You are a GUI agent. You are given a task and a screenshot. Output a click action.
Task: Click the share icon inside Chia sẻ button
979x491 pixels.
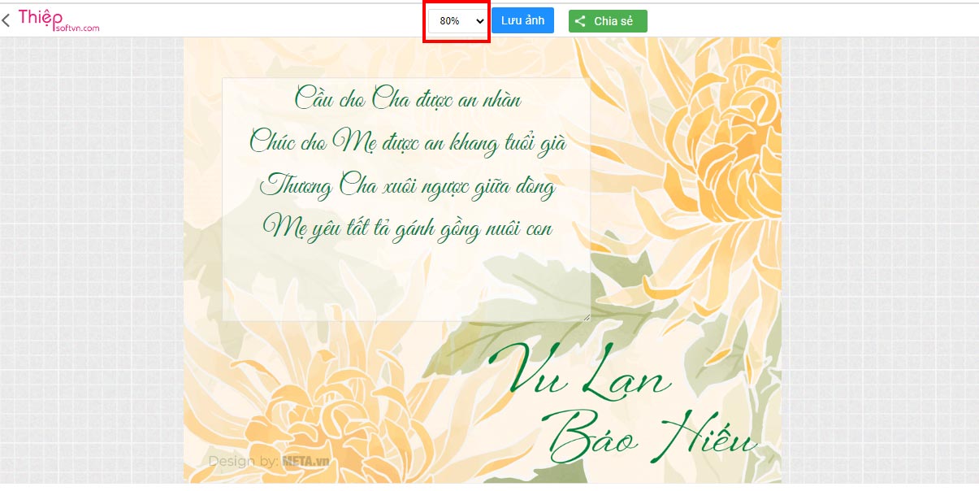coord(582,20)
